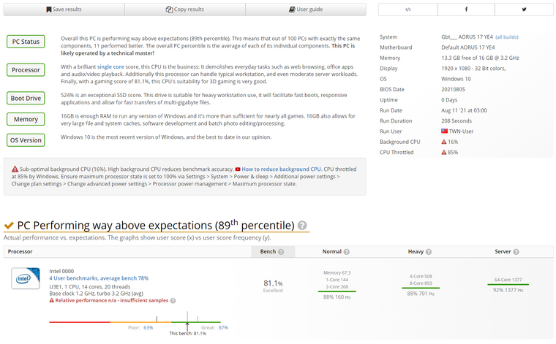
Task: Click the 8-Core 893 heavy detail
Action: 421,283
